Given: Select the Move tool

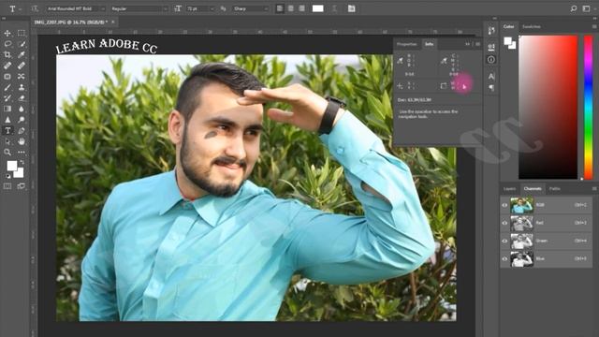Looking at the screenshot, I should [x=7, y=34].
